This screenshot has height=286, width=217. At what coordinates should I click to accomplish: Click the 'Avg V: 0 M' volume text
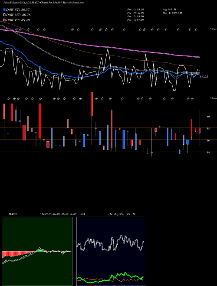pyautogui.click(x=169, y=9)
